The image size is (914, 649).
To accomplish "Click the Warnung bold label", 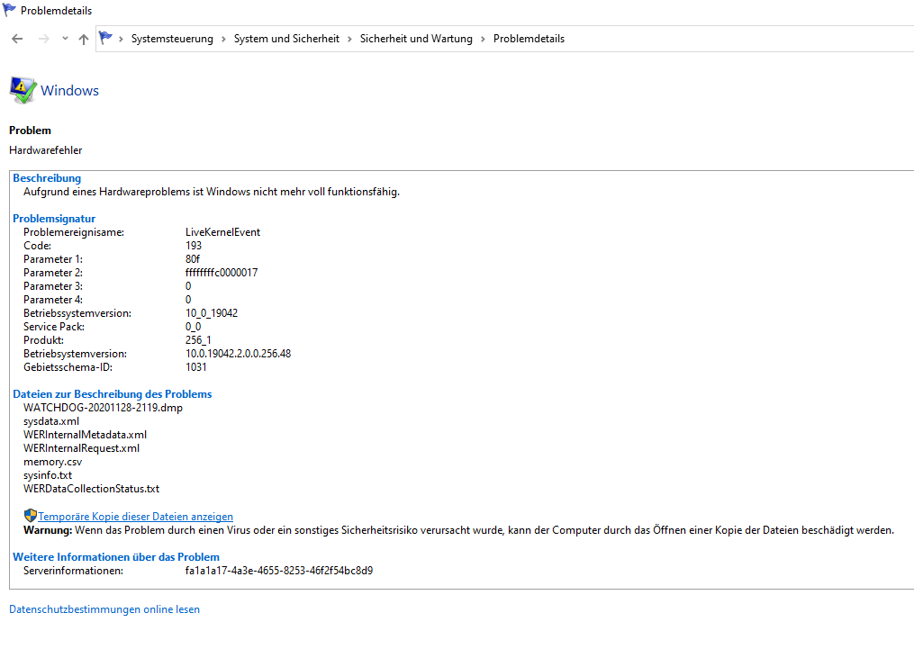I will 48,530.
